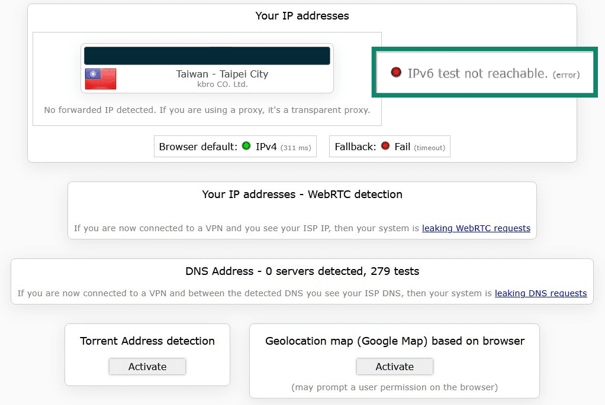Activate the Geolocation map feature
The height and width of the screenshot is (405, 605).
[x=394, y=367]
